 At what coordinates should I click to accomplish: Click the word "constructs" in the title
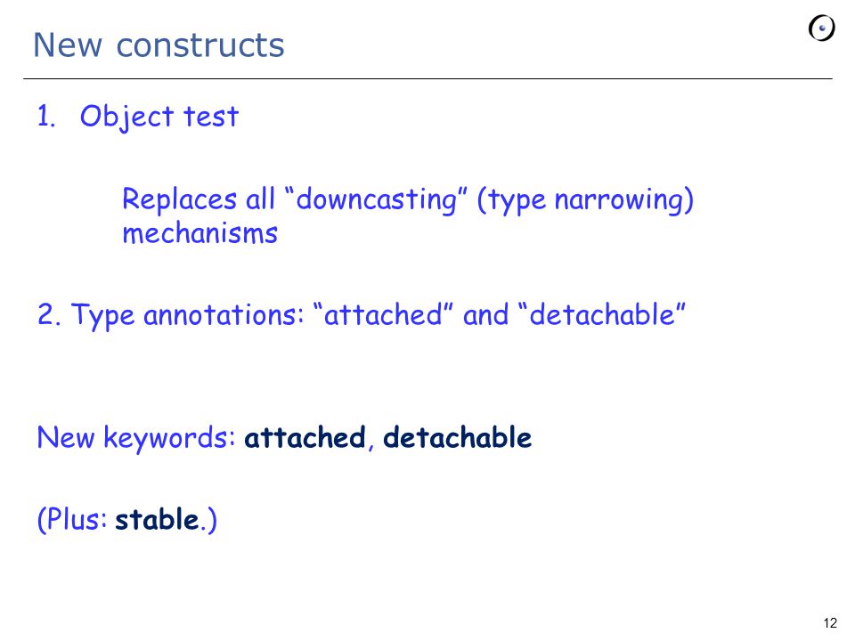(200, 45)
